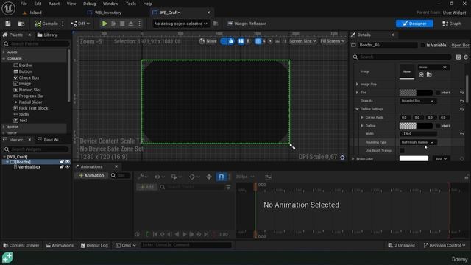This screenshot has height=265, width=471.
Task: Switch to the Island tab
Action: 35,13
